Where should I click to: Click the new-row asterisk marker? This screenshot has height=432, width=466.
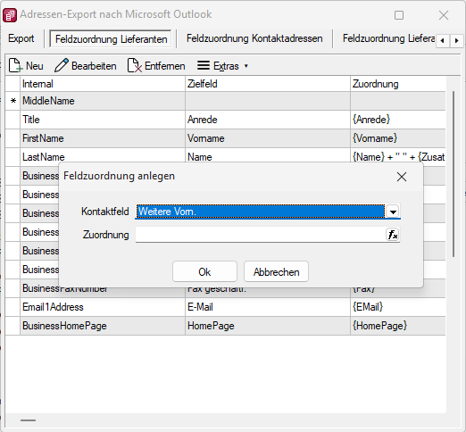[12, 101]
